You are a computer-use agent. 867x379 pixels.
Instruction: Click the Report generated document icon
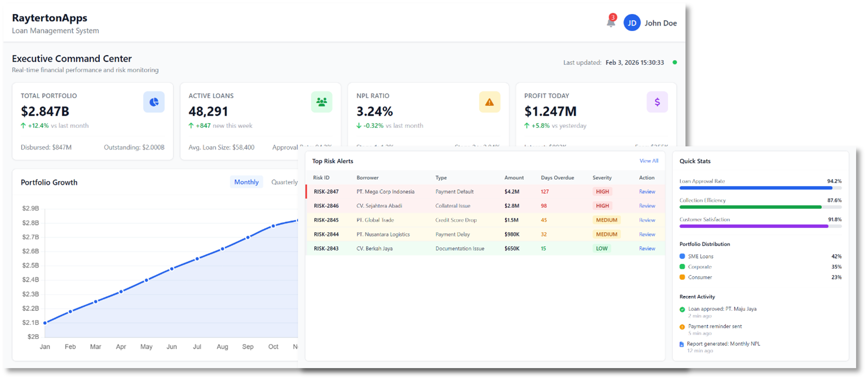click(682, 344)
